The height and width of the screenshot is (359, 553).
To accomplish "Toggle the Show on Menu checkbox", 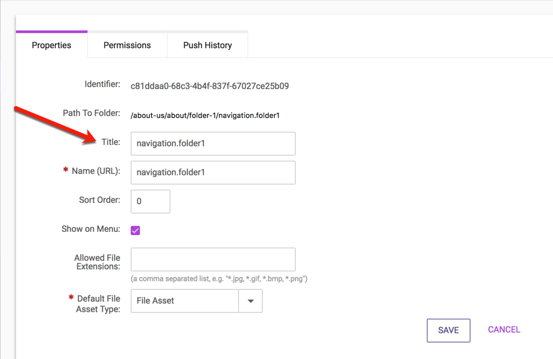I will [x=135, y=231].
